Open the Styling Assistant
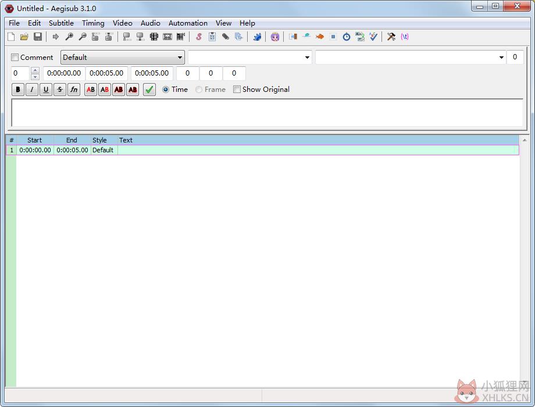The image size is (535, 407). 306,37
